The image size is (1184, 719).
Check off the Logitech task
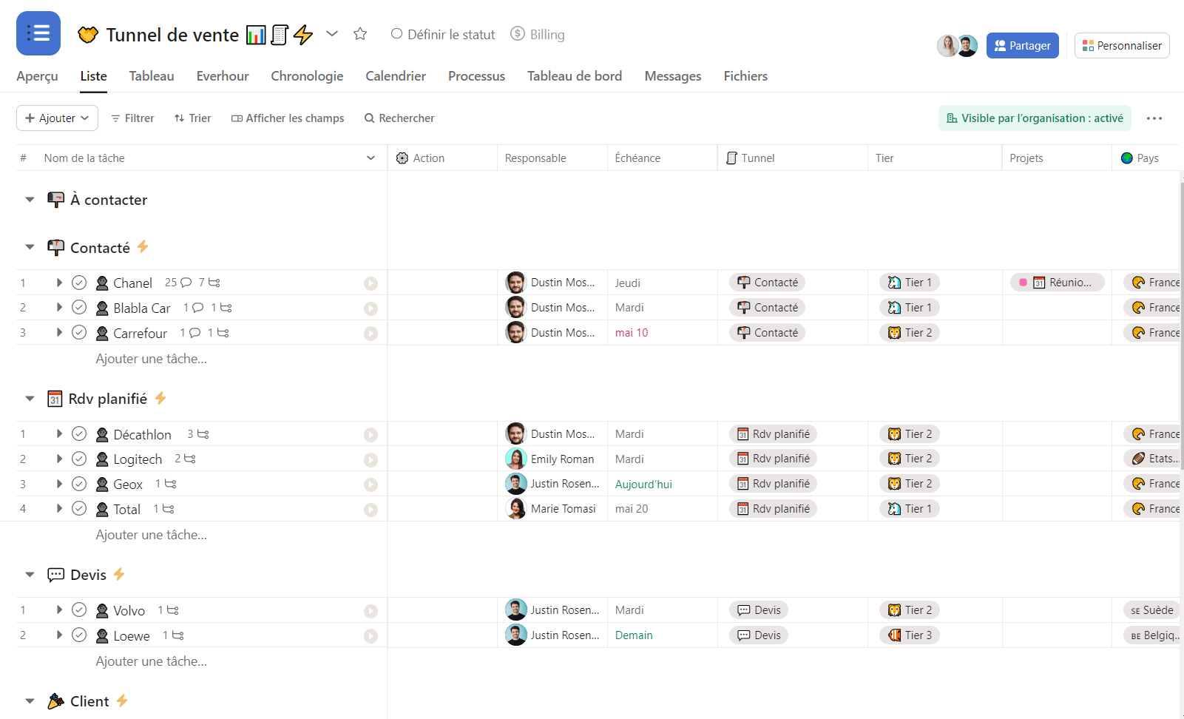(x=79, y=459)
